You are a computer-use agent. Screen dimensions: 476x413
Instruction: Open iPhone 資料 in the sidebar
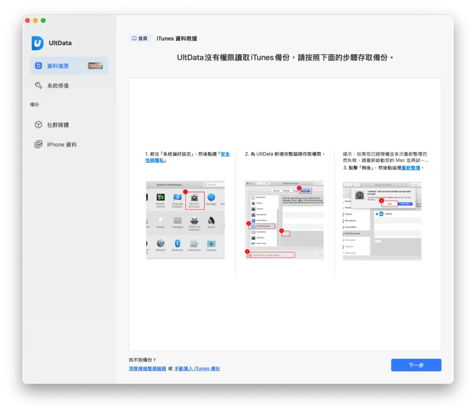pos(69,145)
